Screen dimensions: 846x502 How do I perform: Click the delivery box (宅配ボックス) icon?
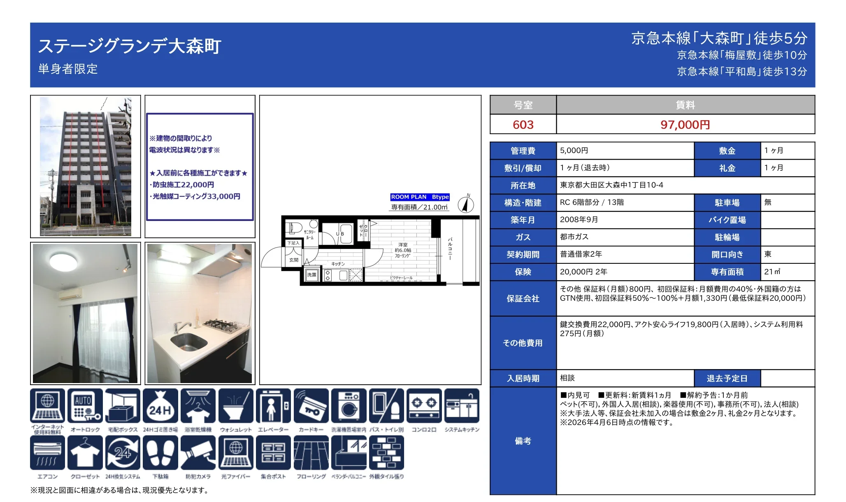pos(123,406)
